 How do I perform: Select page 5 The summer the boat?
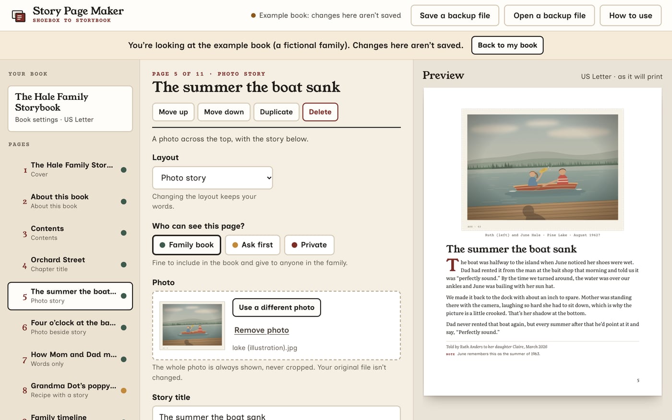70,296
